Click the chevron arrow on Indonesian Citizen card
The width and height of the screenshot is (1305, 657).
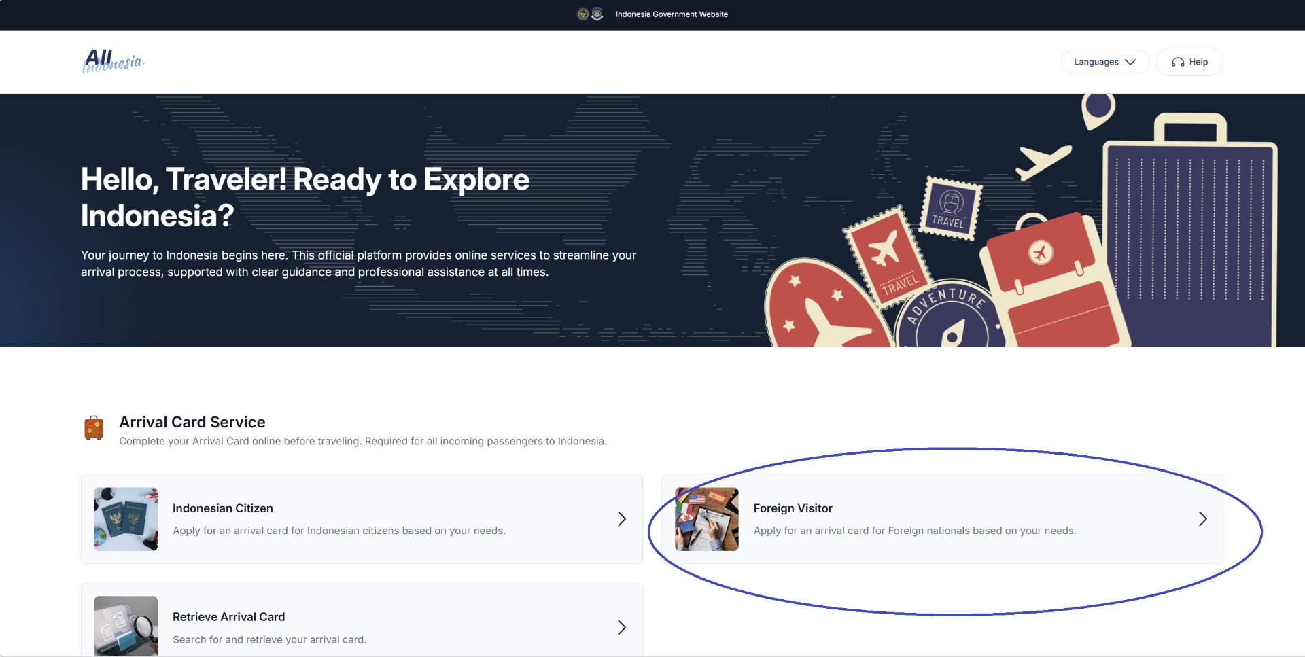[x=621, y=519]
